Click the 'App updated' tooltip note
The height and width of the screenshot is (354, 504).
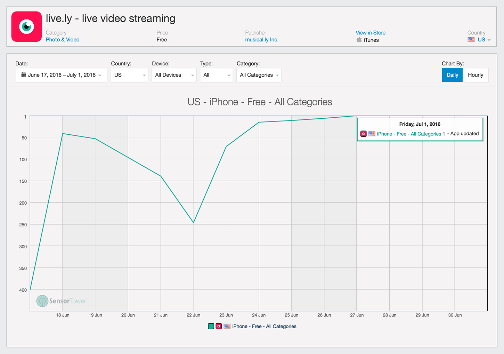(464, 134)
